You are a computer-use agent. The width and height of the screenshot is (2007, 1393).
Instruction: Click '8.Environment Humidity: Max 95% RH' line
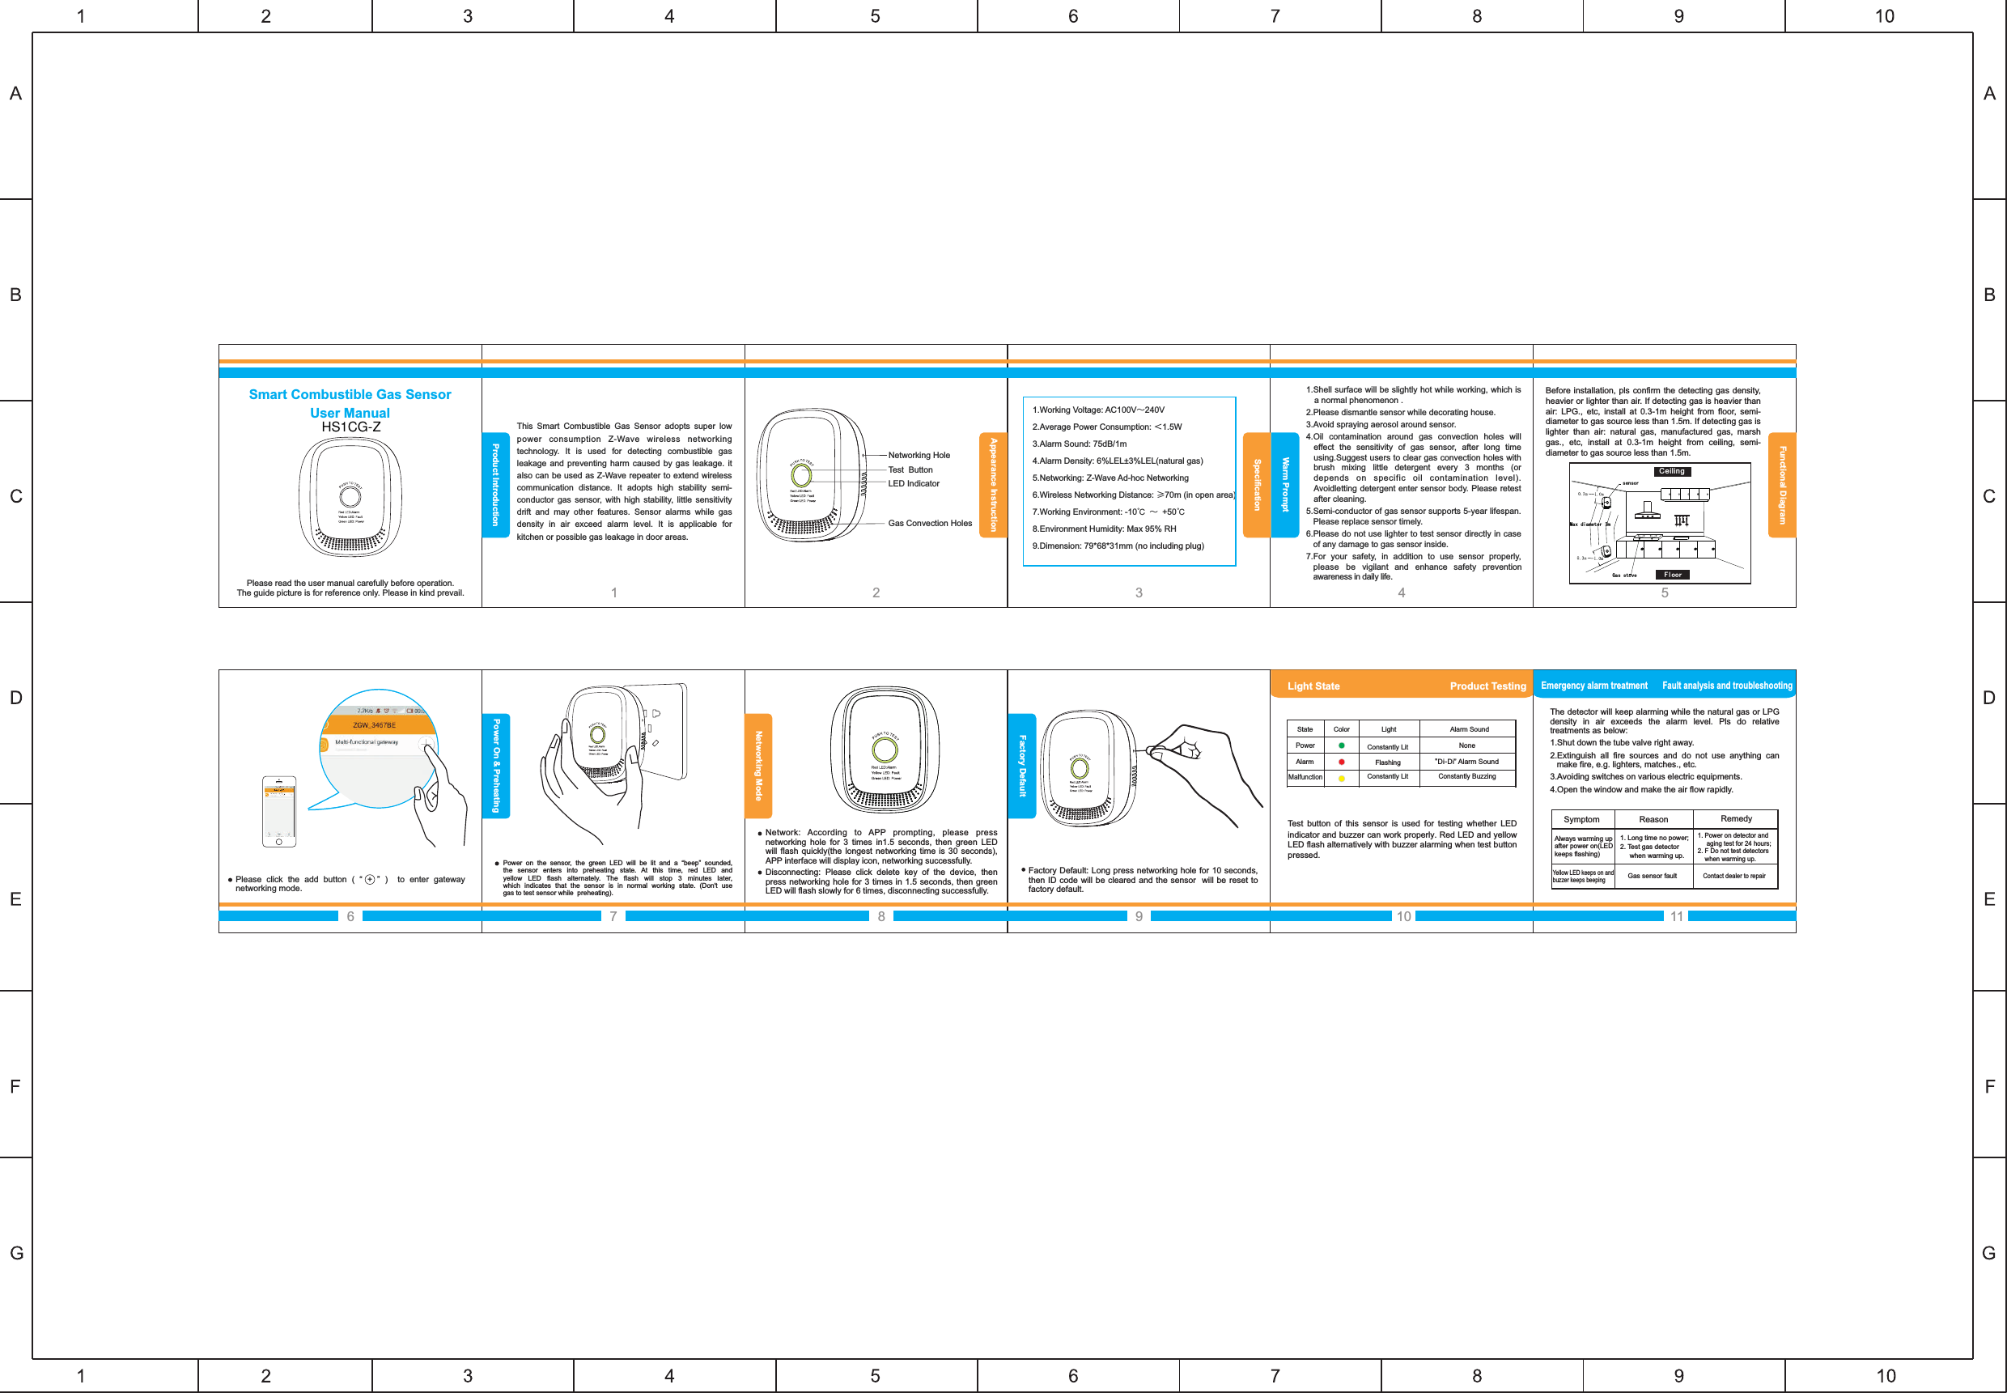1105,529
